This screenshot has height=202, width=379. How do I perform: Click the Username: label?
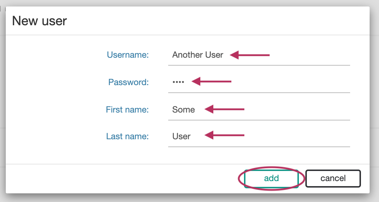click(128, 55)
